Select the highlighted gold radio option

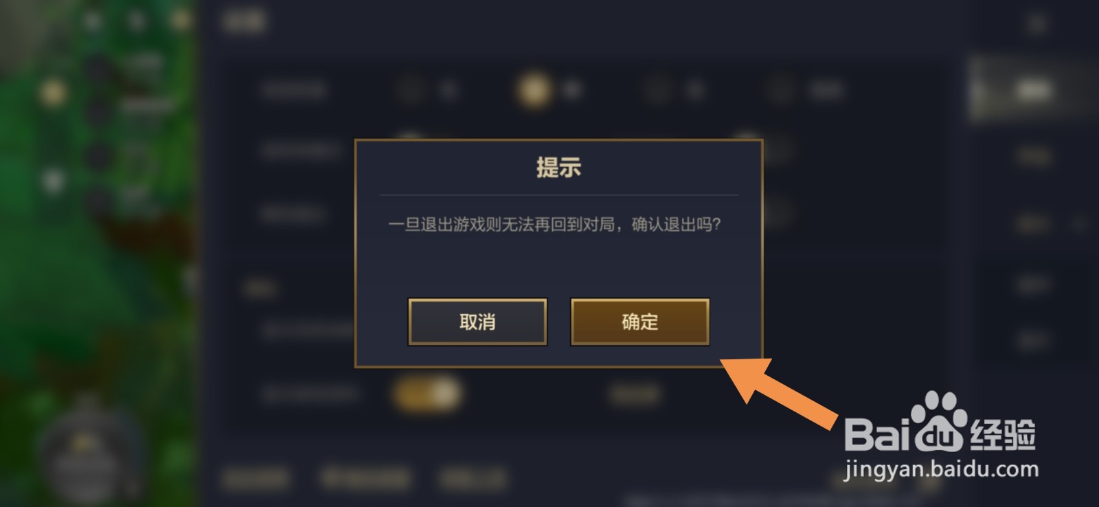(534, 89)
